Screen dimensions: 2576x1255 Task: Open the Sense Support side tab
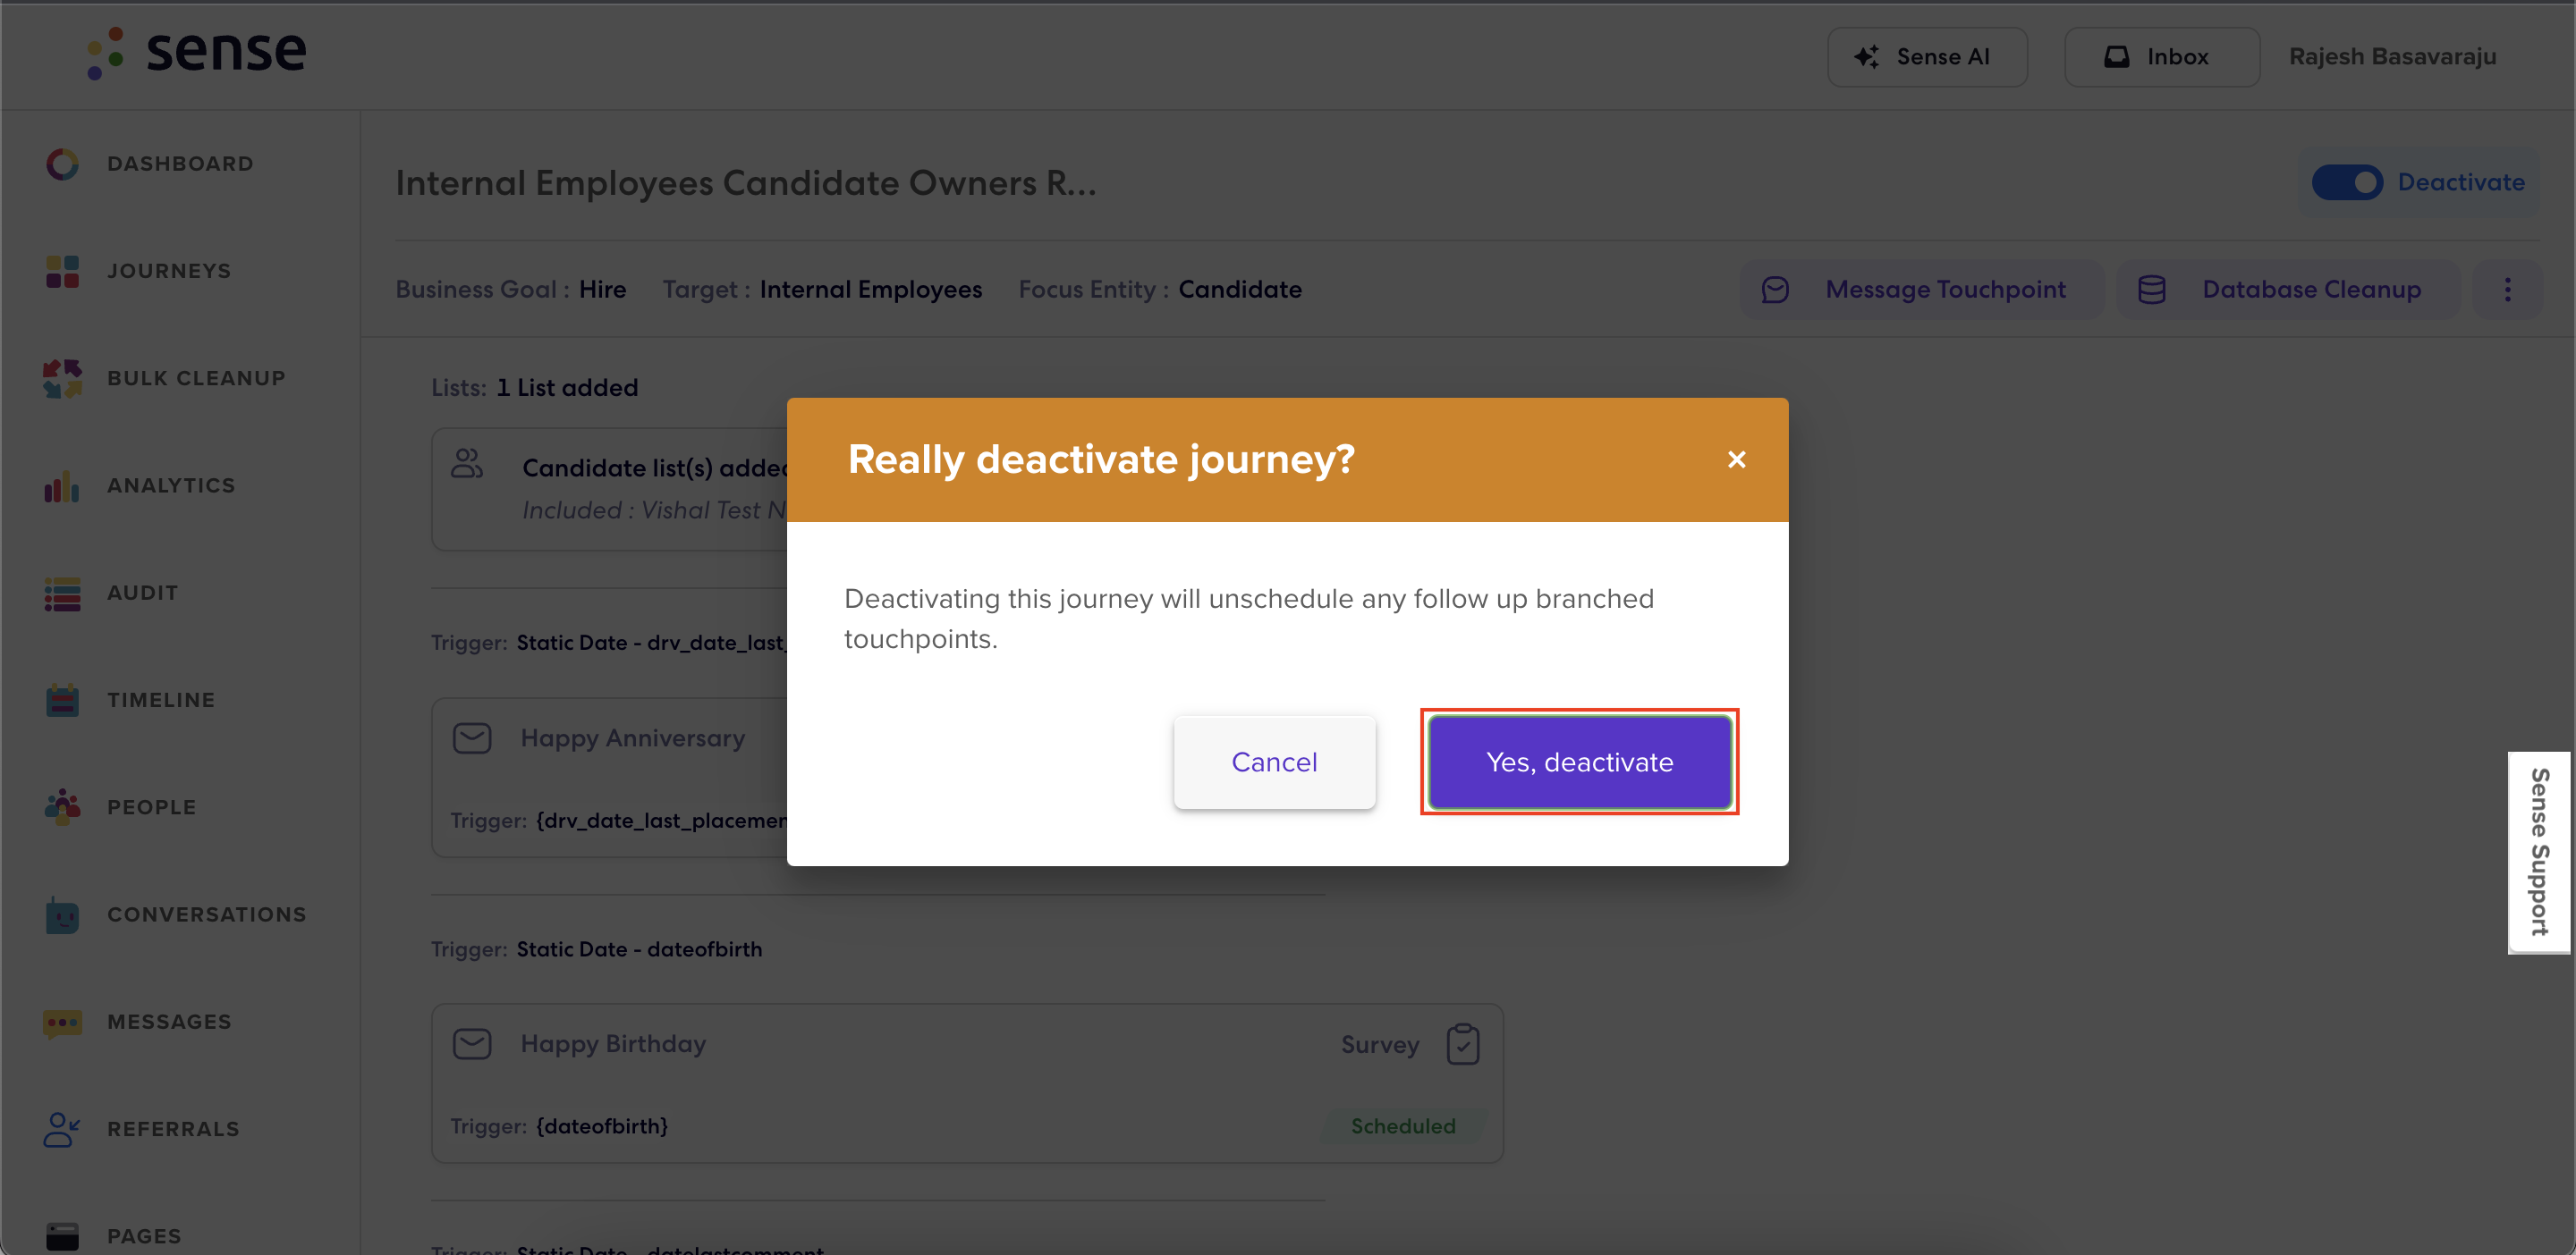pos(2539,853)
